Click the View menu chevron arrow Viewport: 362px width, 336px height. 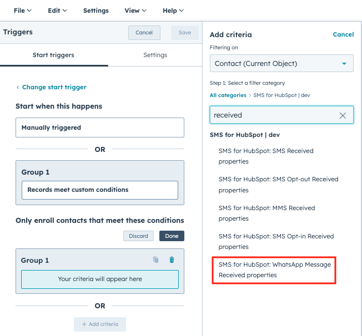(x=144, y=11)
